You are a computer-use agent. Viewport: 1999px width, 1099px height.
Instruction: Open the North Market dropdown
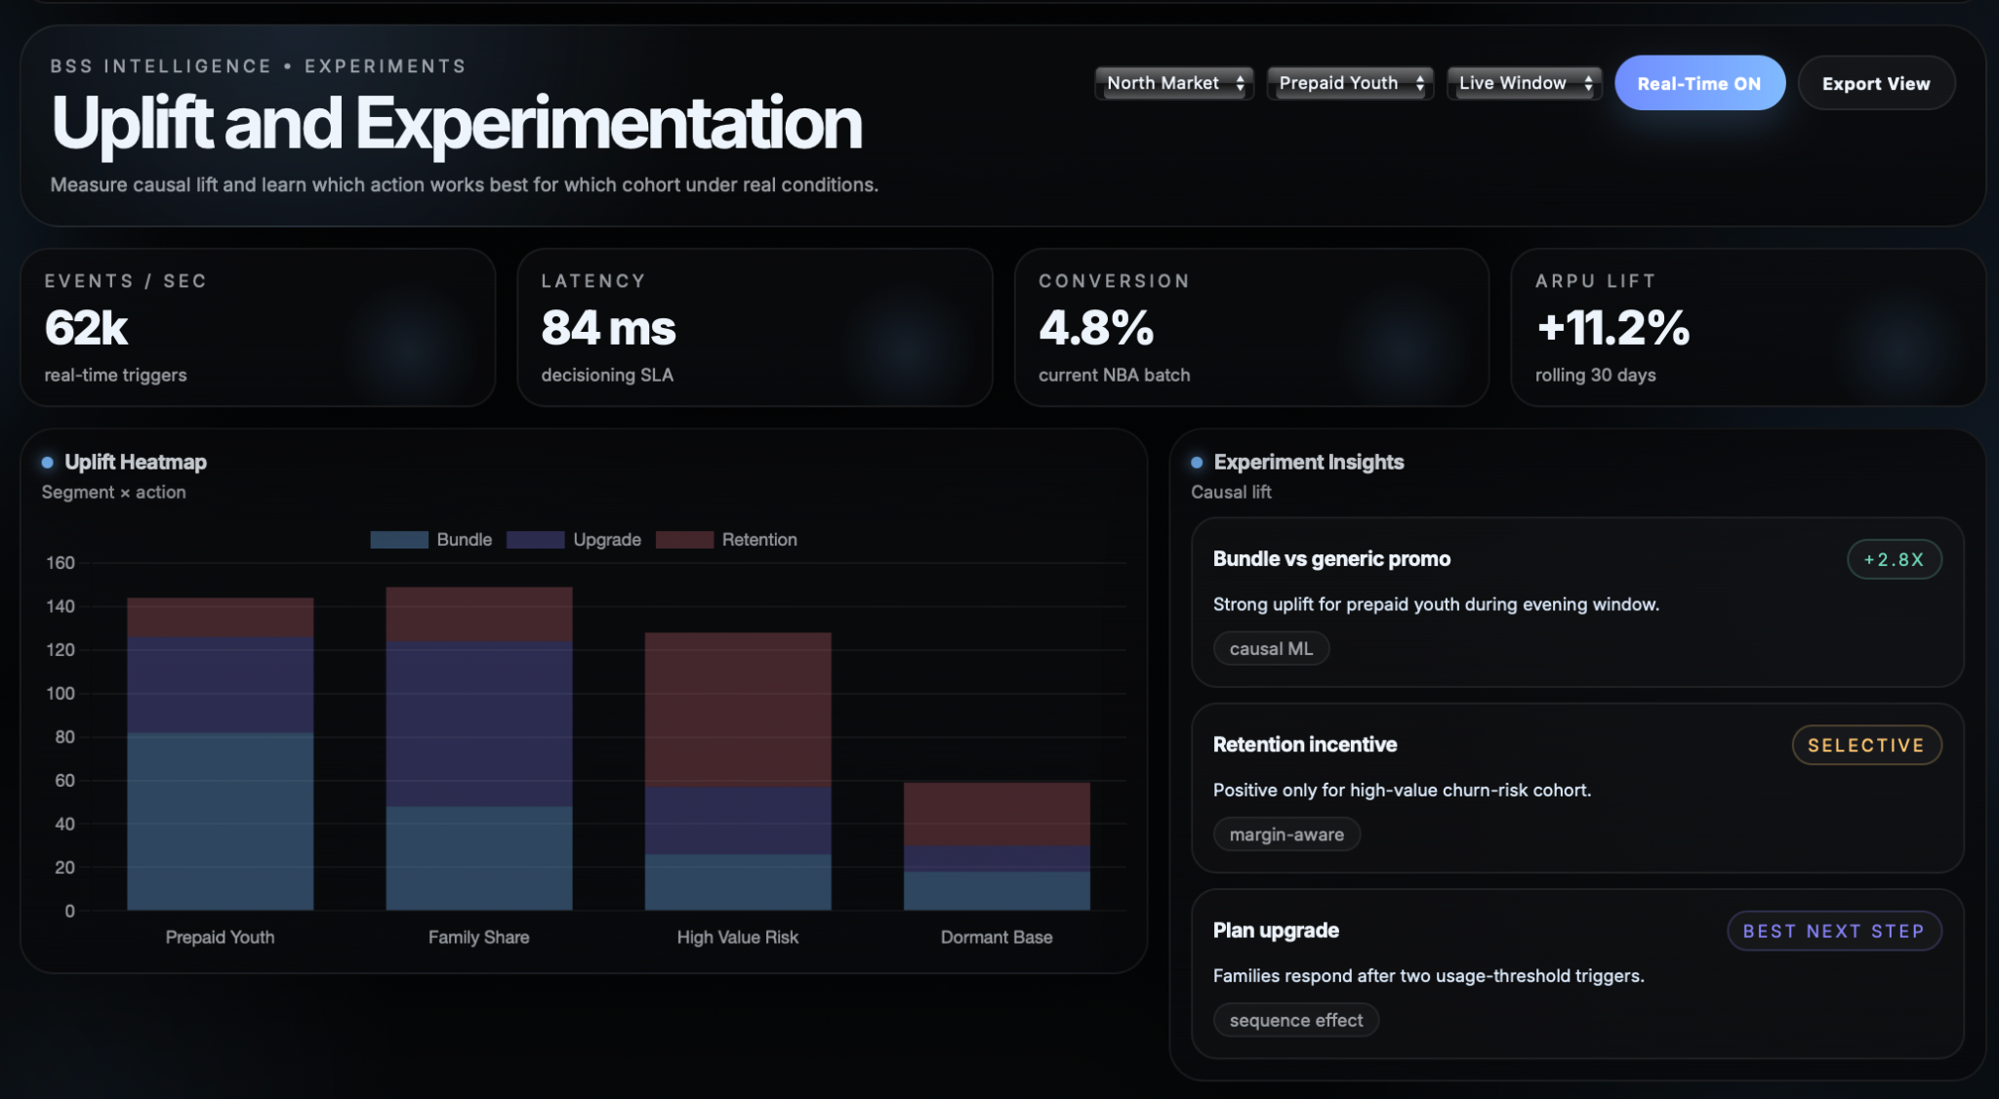[x=1173, y=84]
